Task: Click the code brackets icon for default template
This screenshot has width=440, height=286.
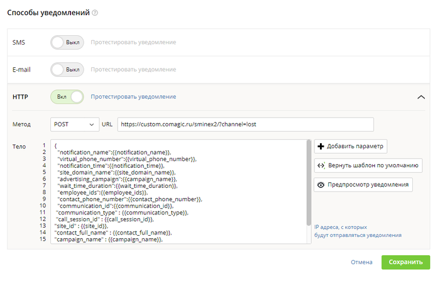Action: tap(321, 165)
